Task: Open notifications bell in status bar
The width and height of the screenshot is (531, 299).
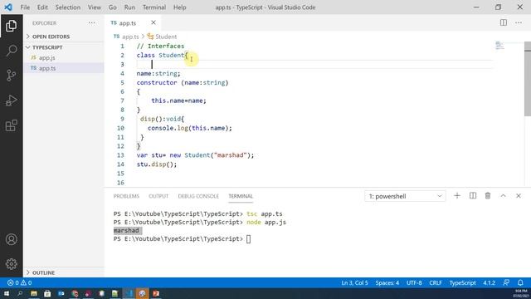Action: (x=520, y=282)
